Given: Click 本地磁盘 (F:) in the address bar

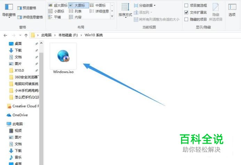Looking at the screenshot, I should coord(68,35).
